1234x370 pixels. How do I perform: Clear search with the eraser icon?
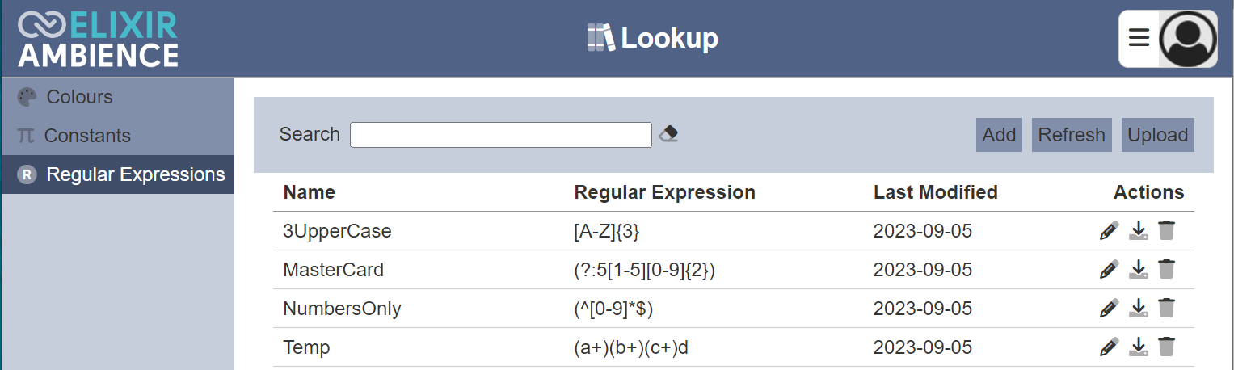coord(668,134)
